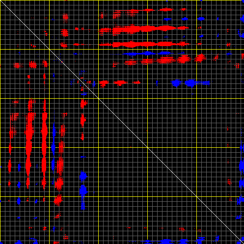Select the second thick red vertical streak

click(44, 144)
